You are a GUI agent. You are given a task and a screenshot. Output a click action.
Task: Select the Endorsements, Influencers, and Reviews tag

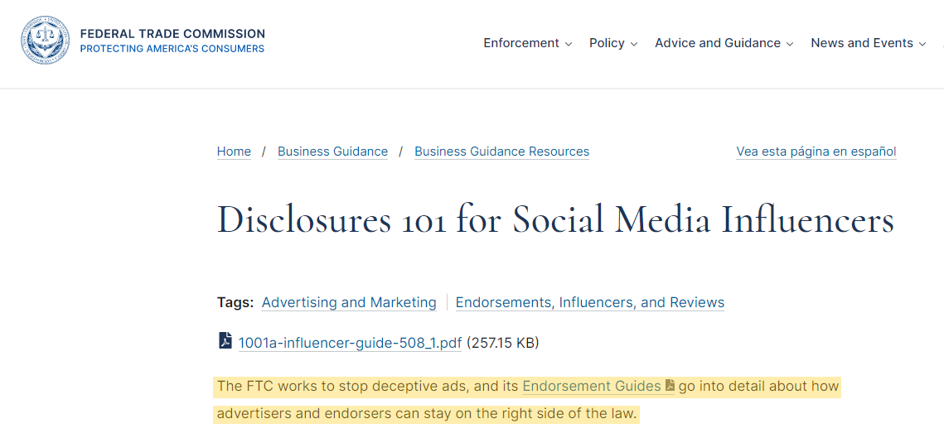589,302
